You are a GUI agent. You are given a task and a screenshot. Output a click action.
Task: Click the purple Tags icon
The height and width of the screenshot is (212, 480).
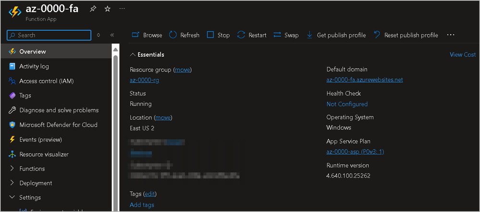(12, 96)
